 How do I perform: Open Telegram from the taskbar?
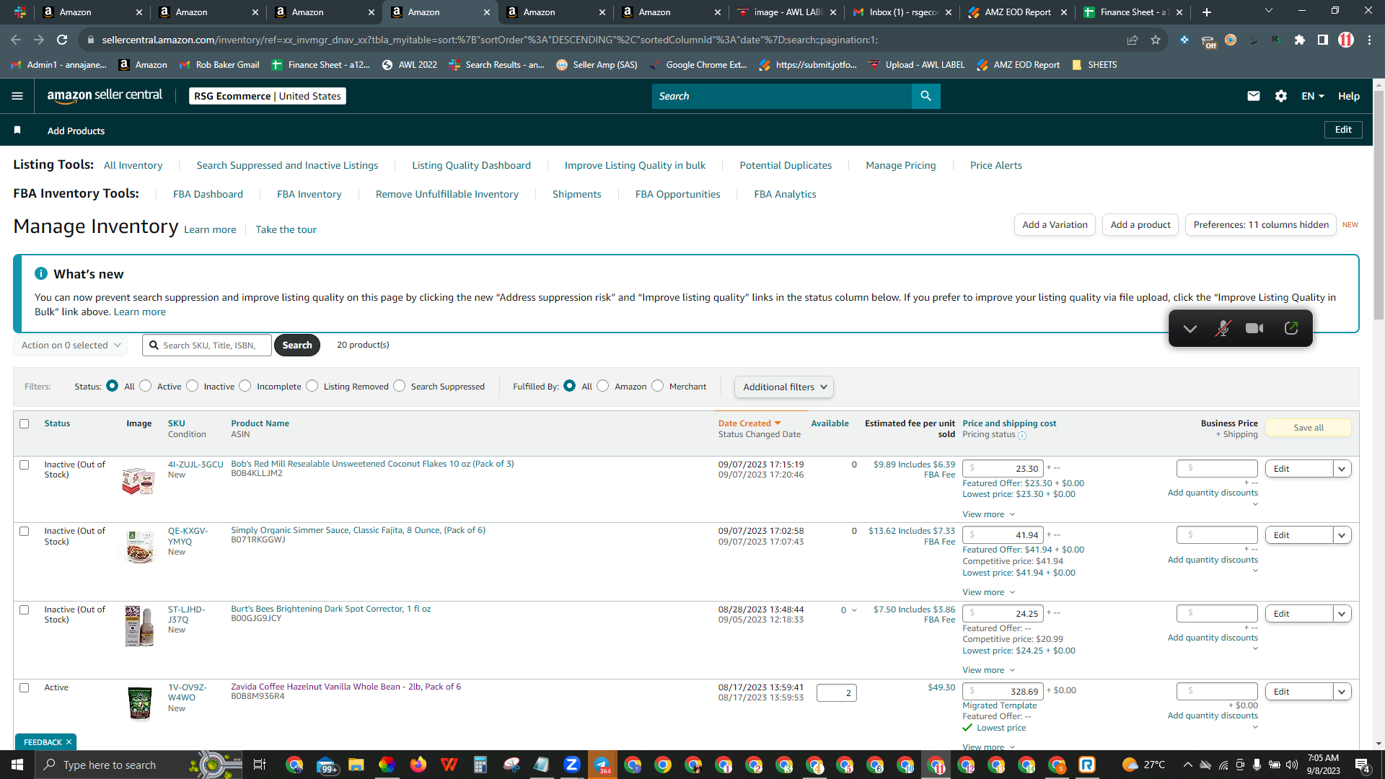[x=602, y=765]
